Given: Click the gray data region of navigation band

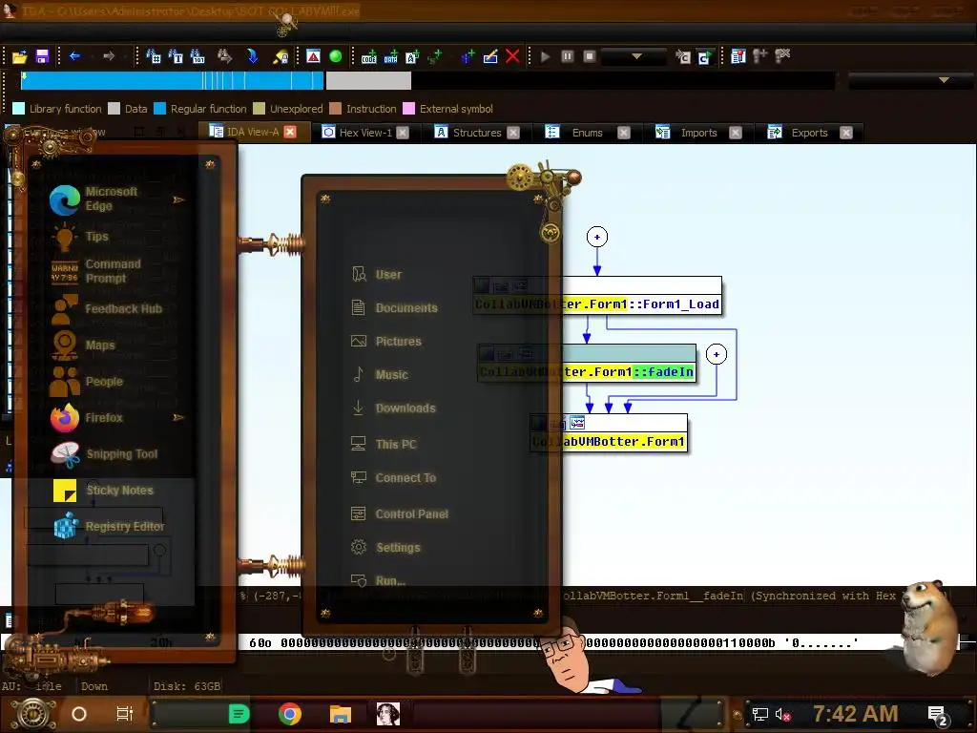Looking at the screenshot, I should pyautogui.click(x=368, y=80).
